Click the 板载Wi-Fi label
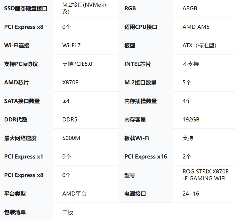The image size is (235, 220). 137,138
